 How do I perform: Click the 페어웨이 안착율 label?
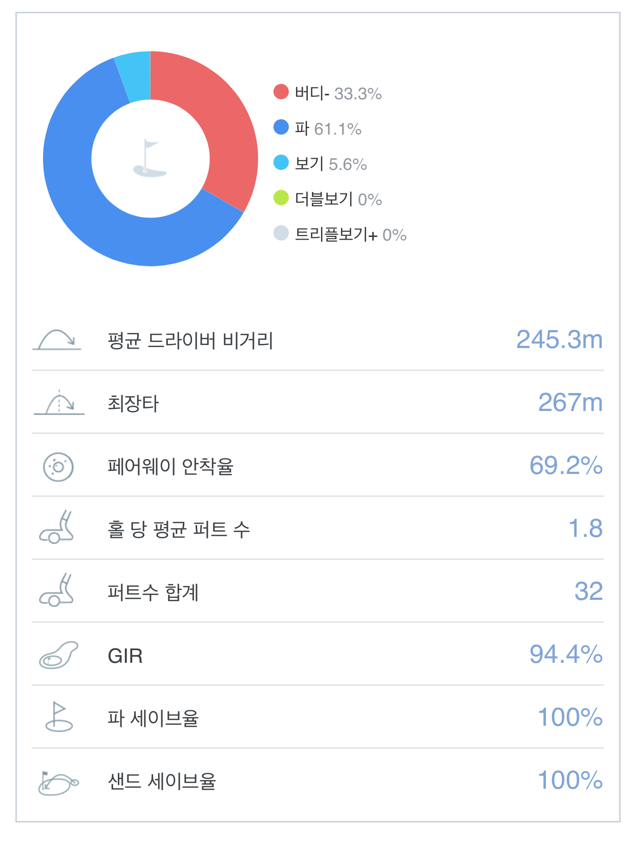[171, 466]
